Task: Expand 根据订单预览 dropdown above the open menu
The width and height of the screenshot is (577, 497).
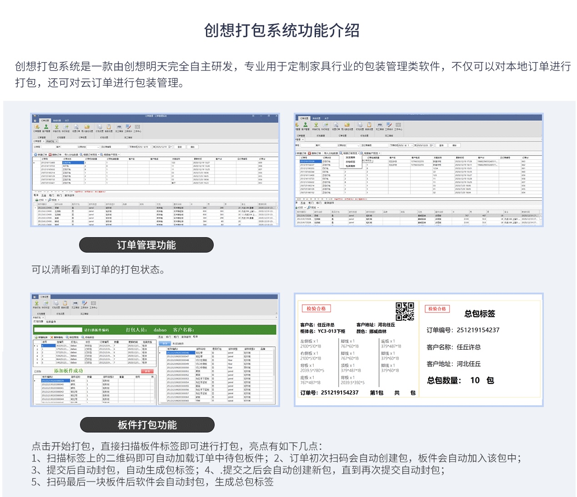Action: click(x=359, y=153)
